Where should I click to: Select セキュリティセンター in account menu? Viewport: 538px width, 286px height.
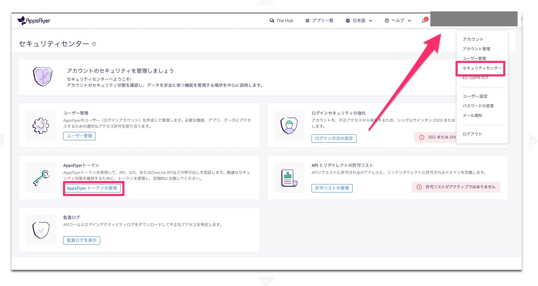pos(482,68)
